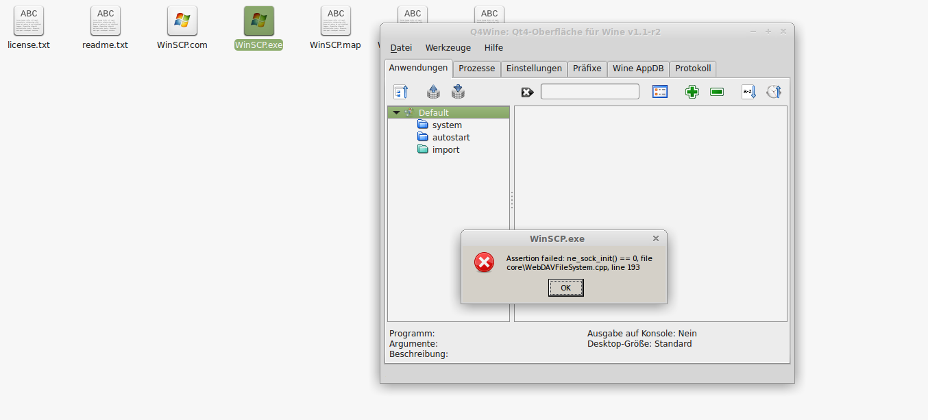This screenshot has width=928, height=420.
Task: Open the Datei menu
Action: [x=401, y=48]
